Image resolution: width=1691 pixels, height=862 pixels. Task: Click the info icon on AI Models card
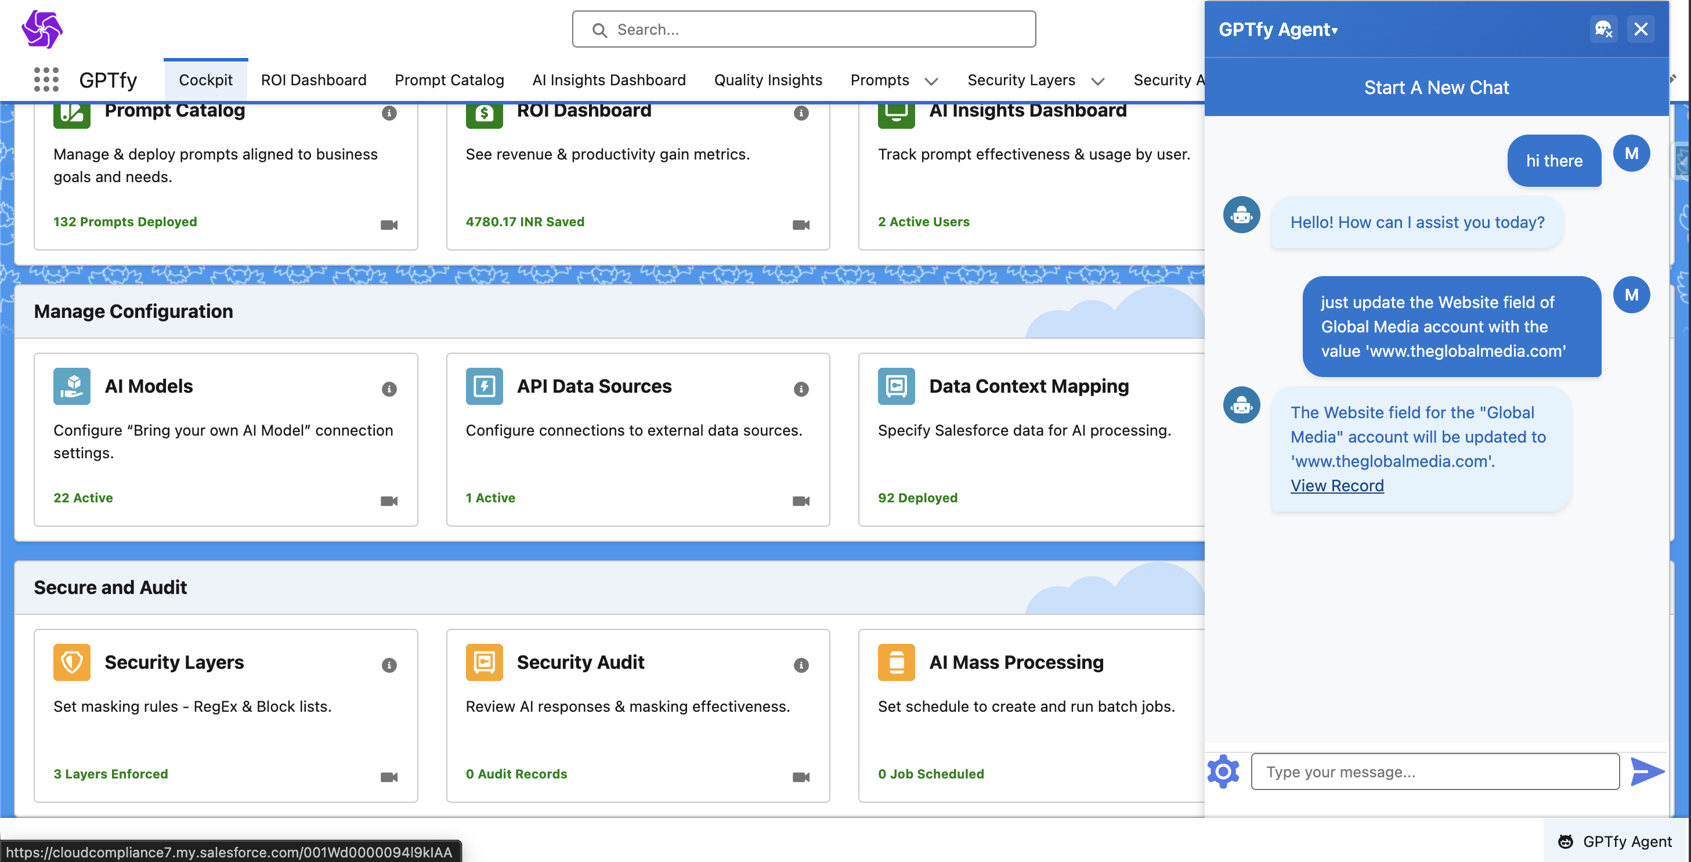[x=389, y=388]
